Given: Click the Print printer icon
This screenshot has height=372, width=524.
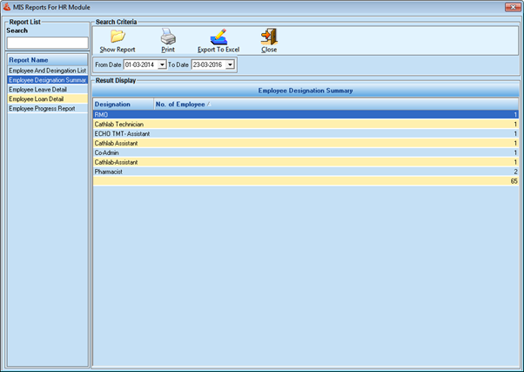Looking at the screenshot, I should [168, 37].
